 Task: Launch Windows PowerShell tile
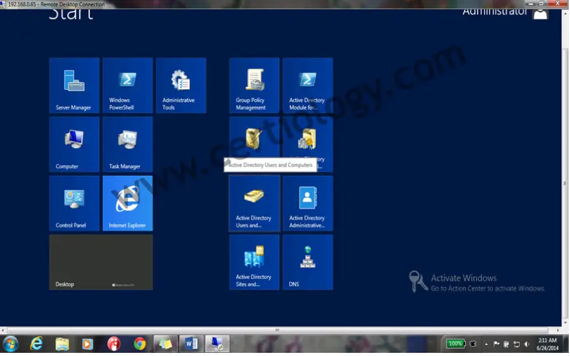[127, 85]
